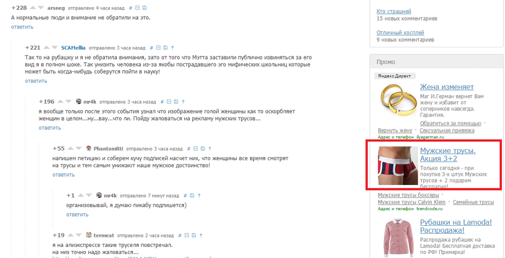Open the "Мужские трусы Calvin Klein" ad link
This screenshot has width=505, height=258.
(412, 202)
